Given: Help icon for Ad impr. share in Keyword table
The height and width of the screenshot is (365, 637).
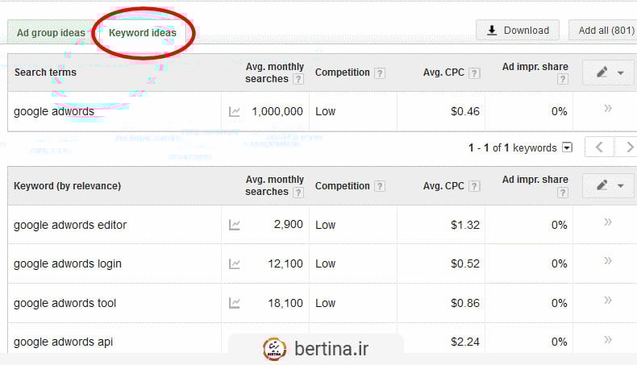Looking at the screenshot, I should [562, 192].
